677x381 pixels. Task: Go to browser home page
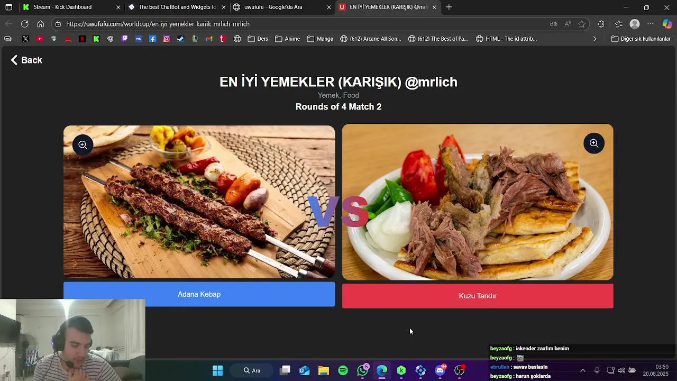click(40, 24)
